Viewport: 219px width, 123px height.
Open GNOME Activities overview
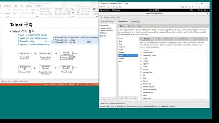coord(105,10)
